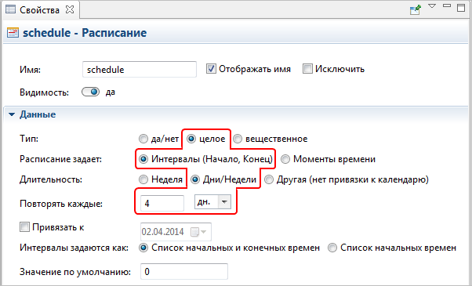
Task: Select the Свойства tab
Action: coord(39,10)
